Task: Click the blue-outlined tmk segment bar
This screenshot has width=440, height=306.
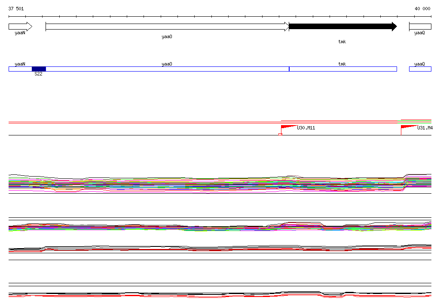Action: coord(343,69)
